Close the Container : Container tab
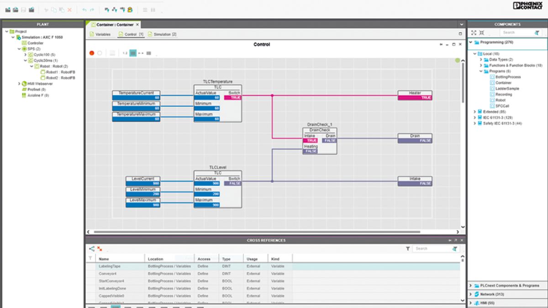548x308 pixels. 137,25
